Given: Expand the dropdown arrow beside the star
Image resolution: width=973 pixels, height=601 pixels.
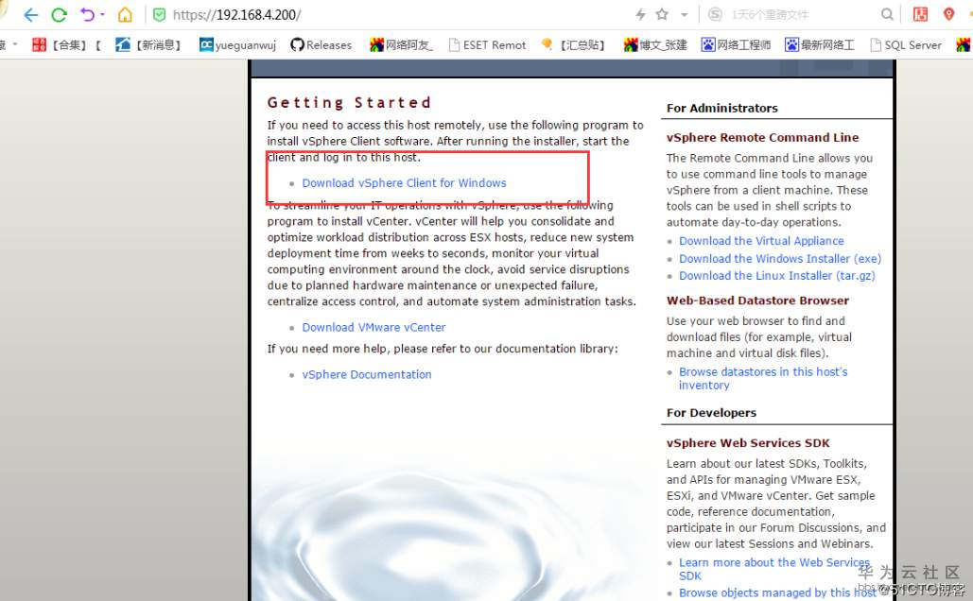Looking at the screenshot, I should [x=684, y=14].
